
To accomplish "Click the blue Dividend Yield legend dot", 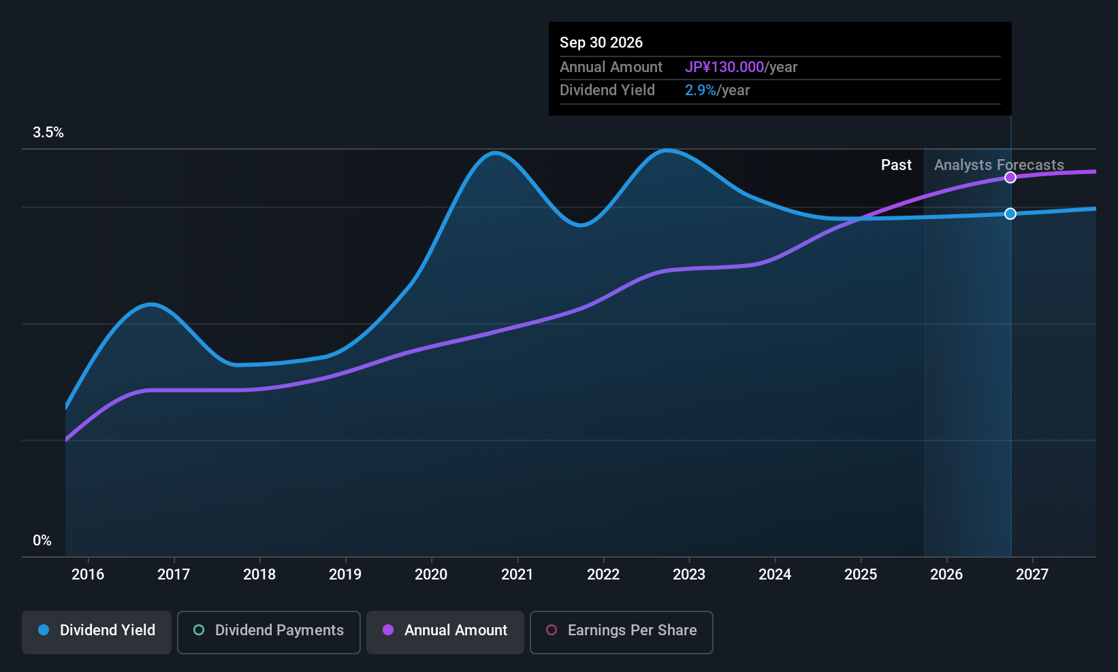I will pyautogui.click(x=44, y=631).
